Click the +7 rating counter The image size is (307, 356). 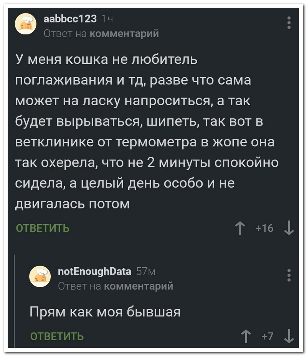(267, 336)
